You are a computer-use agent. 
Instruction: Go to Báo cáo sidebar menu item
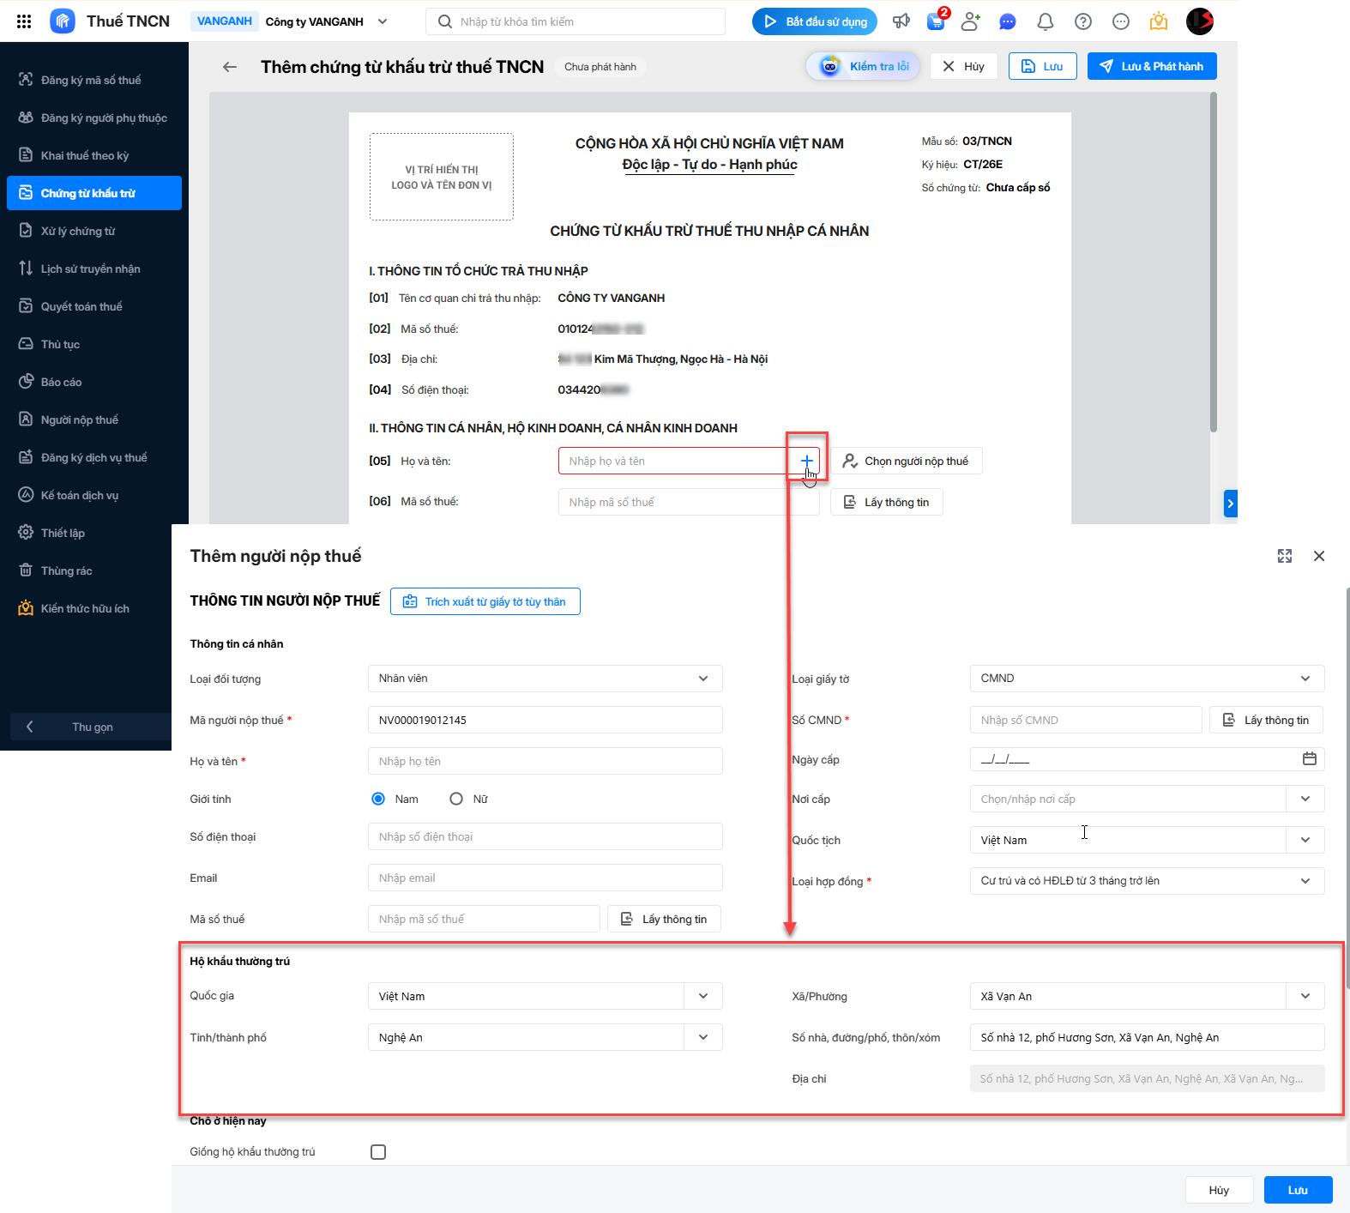pyautogui.click(x=61, y=382)
